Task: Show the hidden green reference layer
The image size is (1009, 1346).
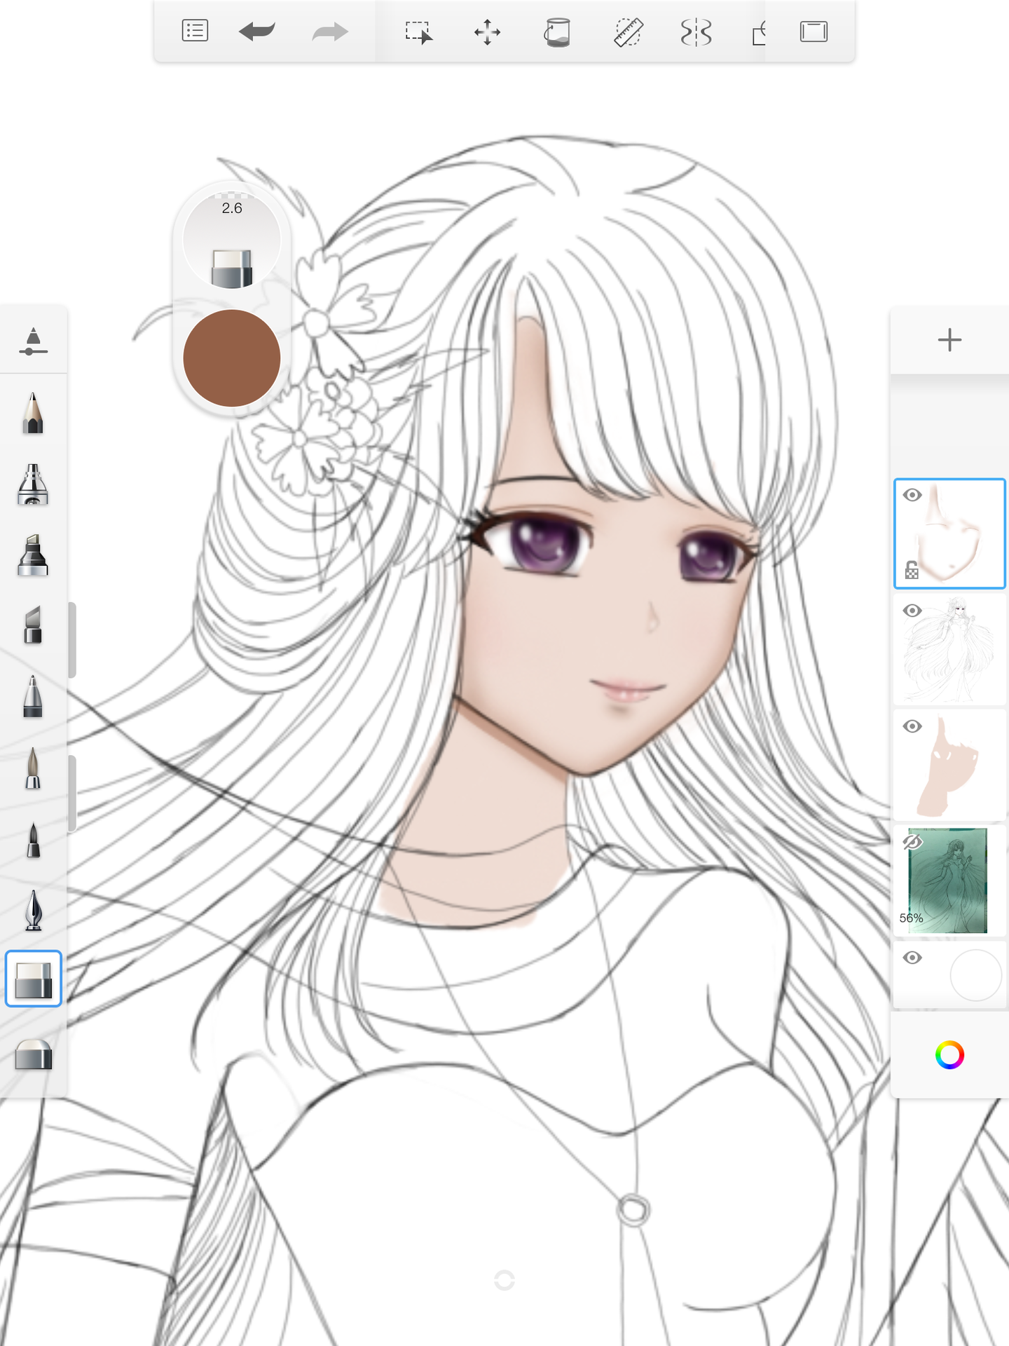Action: [x=912, y=841]
